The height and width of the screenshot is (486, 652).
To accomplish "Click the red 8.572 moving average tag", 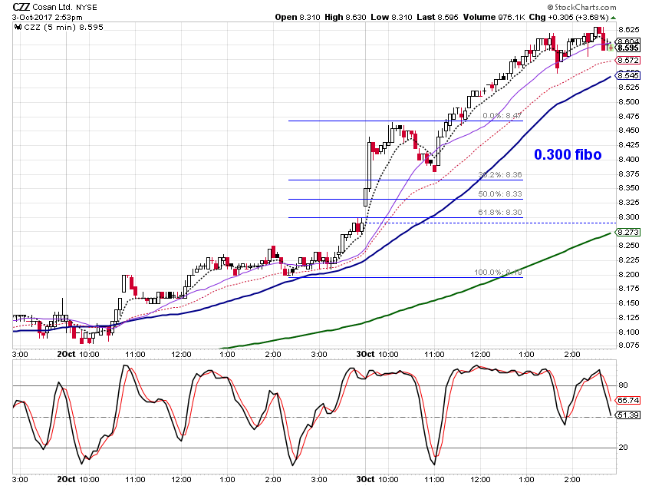I will click(x=628, y=61).
